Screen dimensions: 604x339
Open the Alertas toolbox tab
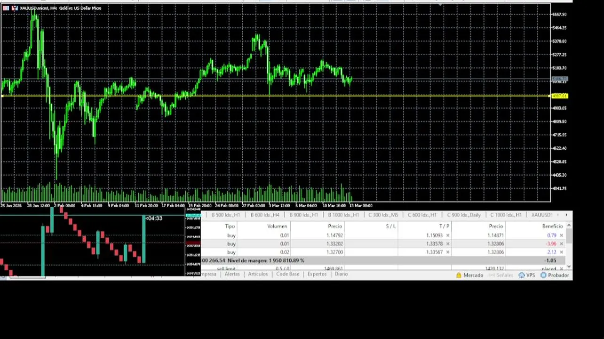232,274
